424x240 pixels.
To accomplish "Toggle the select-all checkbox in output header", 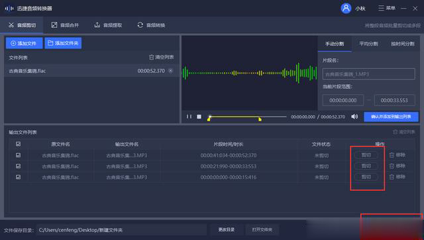I will 18,144.
